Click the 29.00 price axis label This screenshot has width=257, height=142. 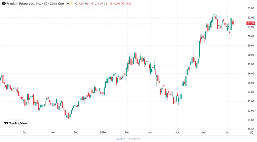251,46
